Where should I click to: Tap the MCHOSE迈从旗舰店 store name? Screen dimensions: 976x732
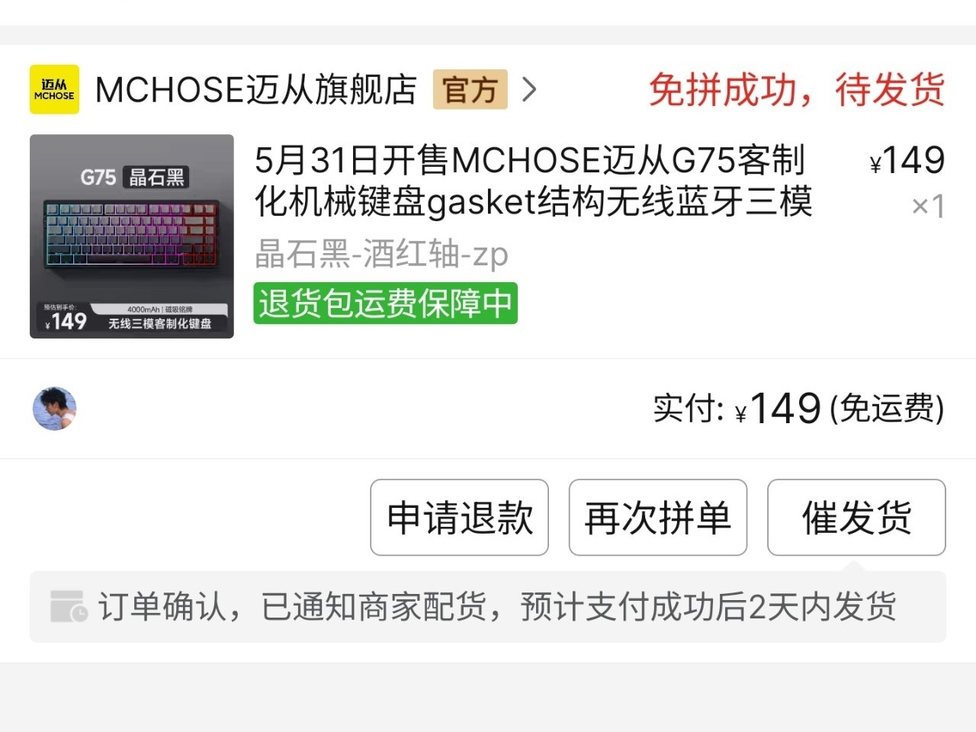pyautogui.click(x=256, y=90)
